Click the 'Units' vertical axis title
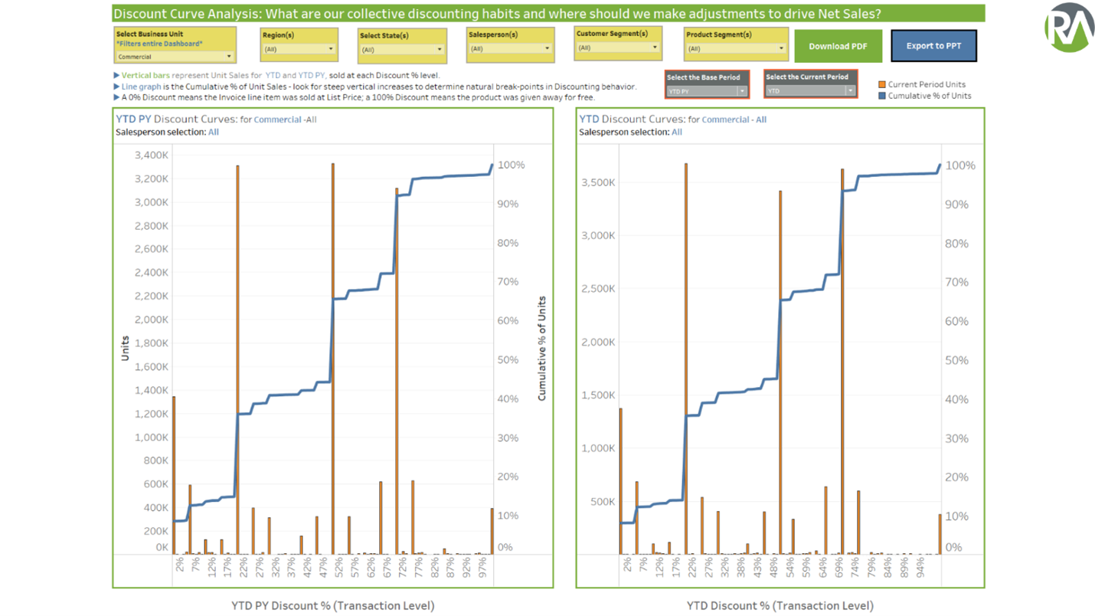 click(125, 348)
